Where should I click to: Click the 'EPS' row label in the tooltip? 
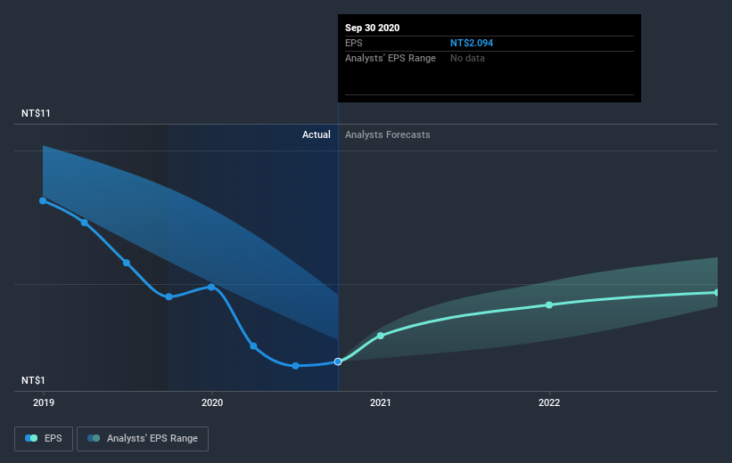pos(353,43)
